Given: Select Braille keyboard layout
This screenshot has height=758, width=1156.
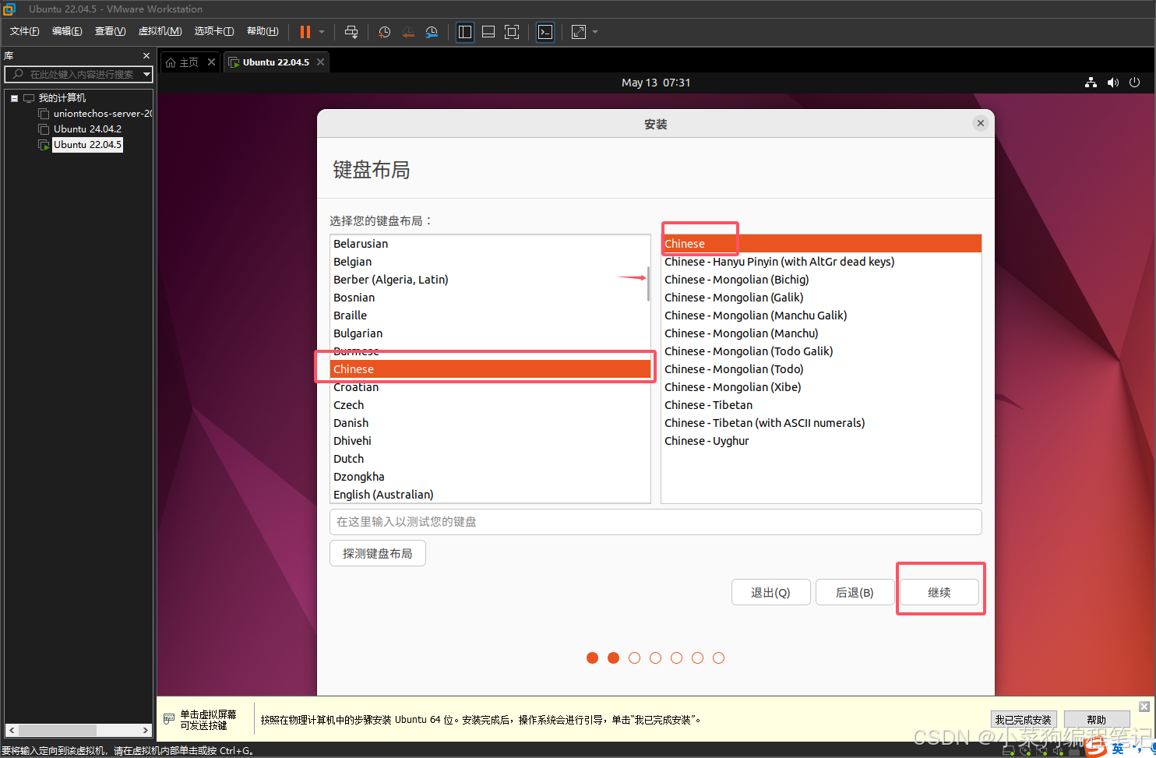Looking at the screenshot, I should click(x=490, y=316).
